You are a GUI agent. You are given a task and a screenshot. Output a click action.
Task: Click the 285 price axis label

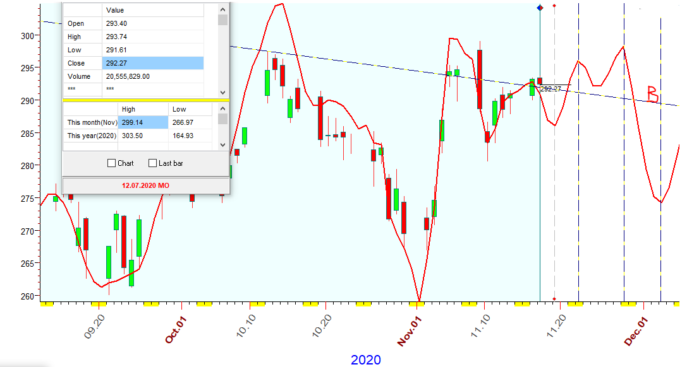point(27,133)
